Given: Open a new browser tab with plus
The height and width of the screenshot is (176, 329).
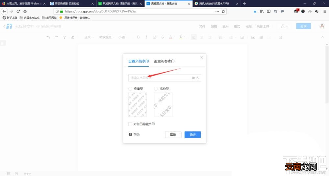Looking at the screenshot, I should click(x=244, y=4).
